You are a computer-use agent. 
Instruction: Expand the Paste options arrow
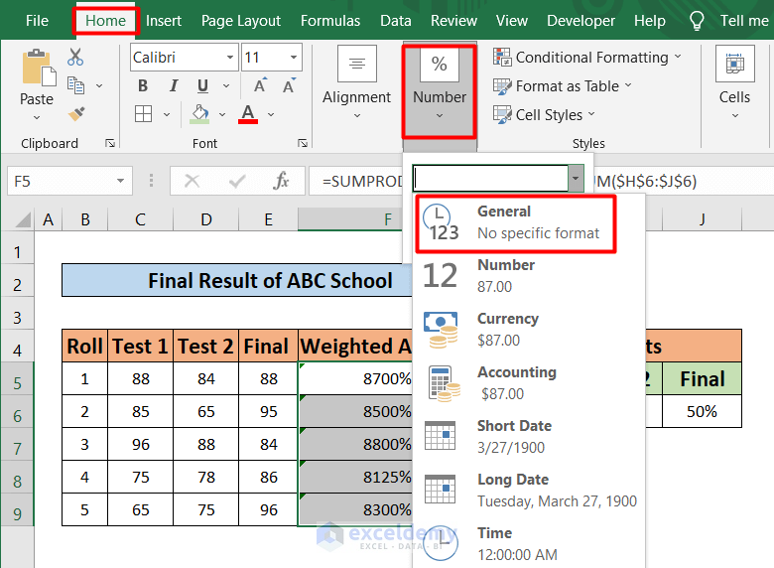(x=37, y=117)
